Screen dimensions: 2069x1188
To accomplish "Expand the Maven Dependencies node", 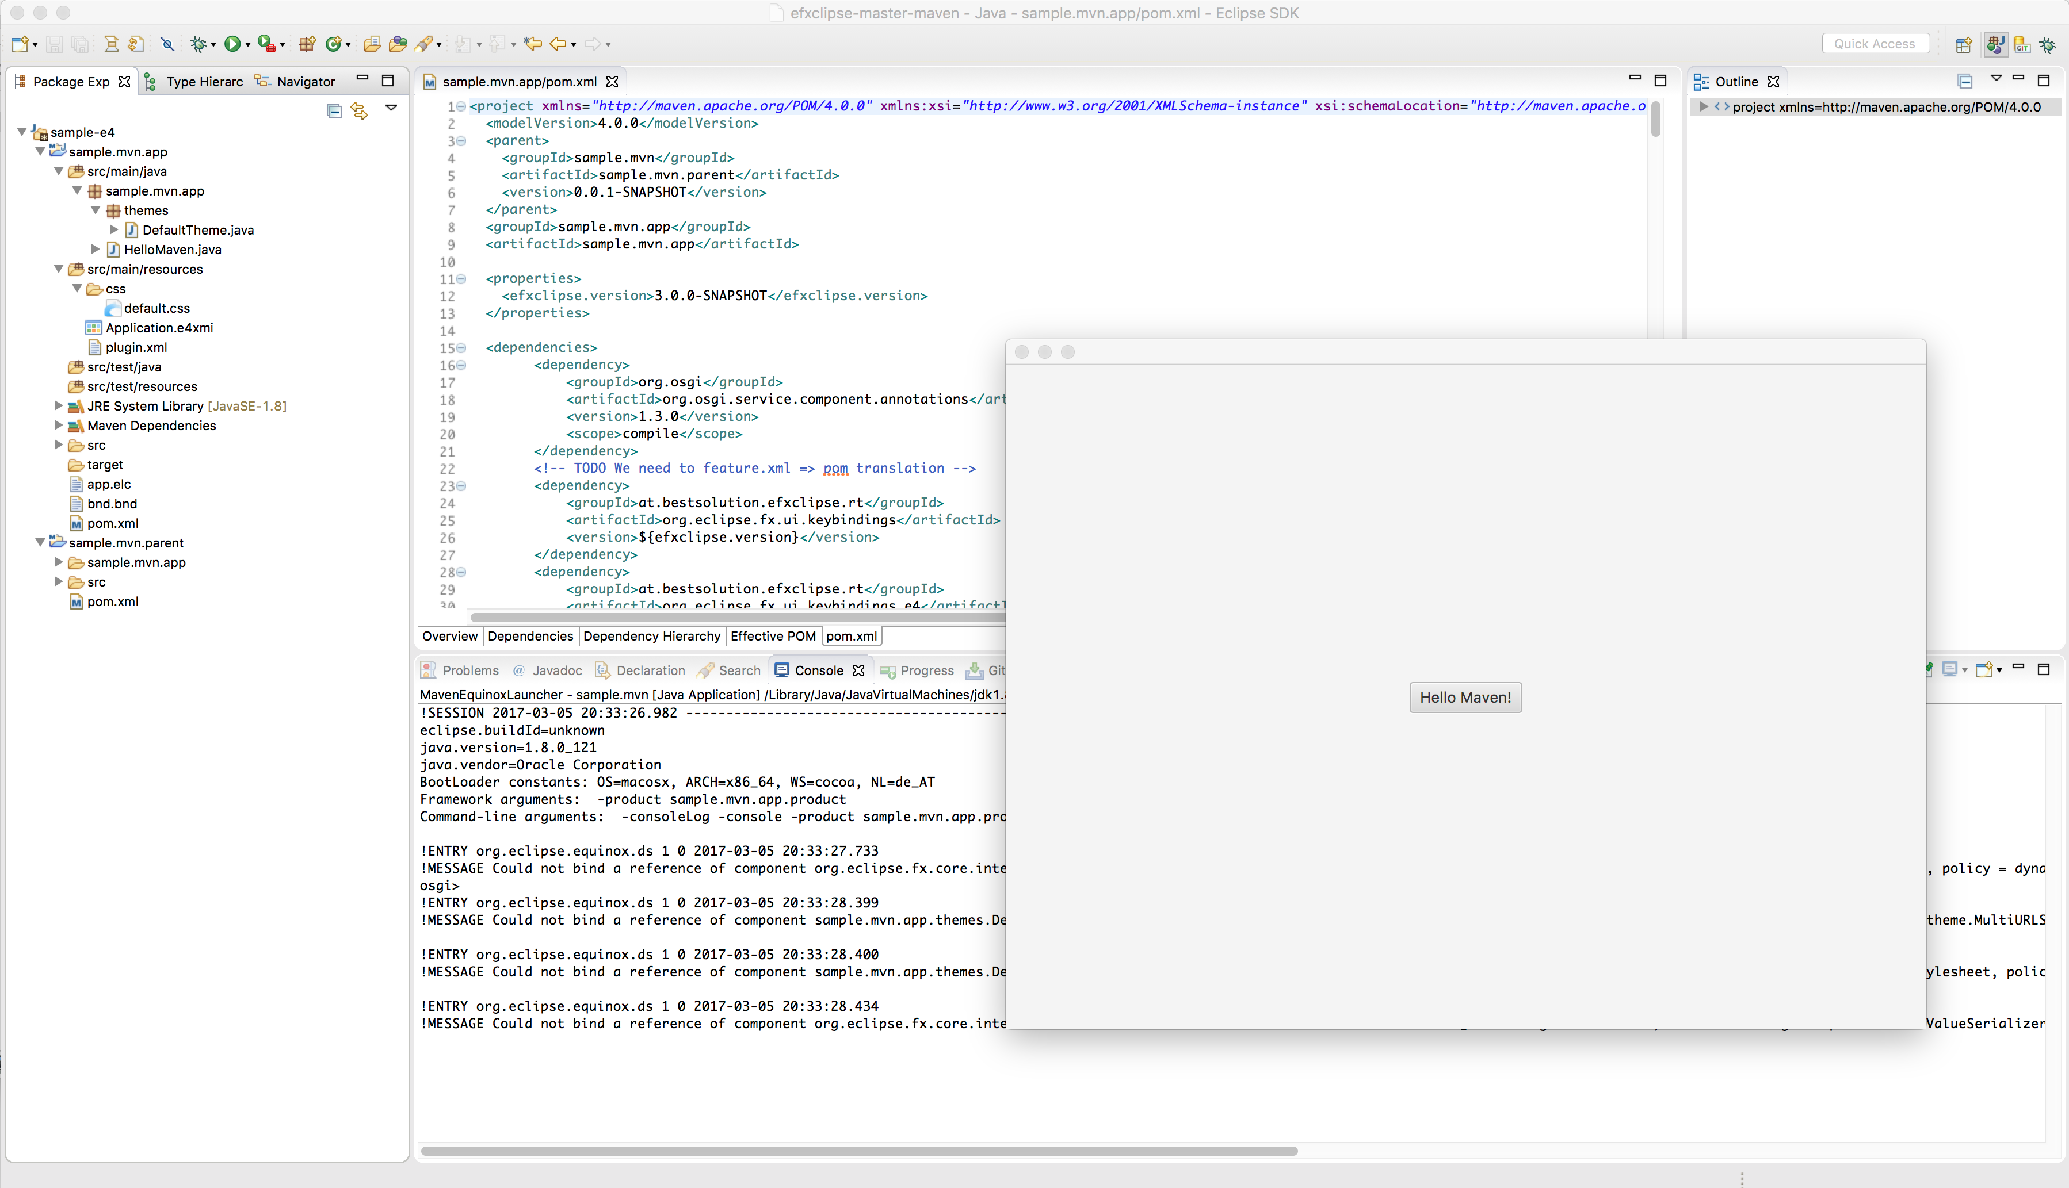I will click(x=59, y=425).
